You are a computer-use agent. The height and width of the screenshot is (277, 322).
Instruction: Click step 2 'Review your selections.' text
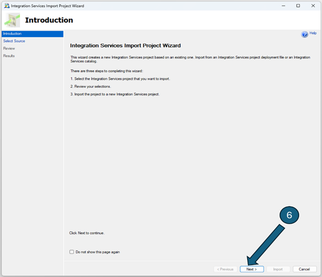(x=91, y=86)
